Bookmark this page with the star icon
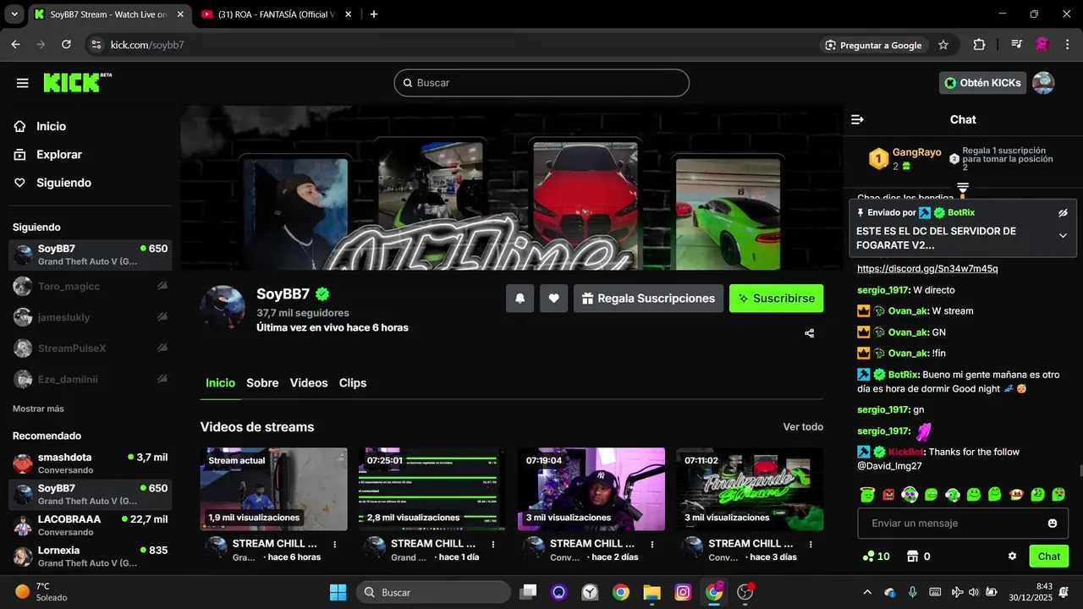The height and width of the screenshot is (609, 1083). point(943,45)
